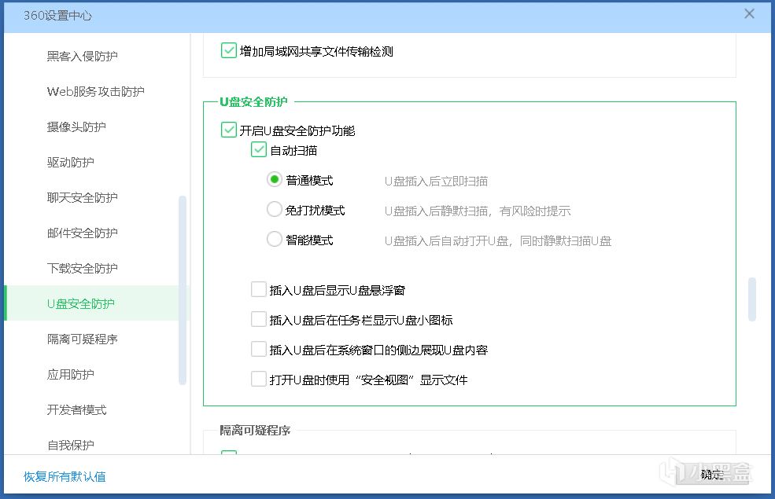Open 开发者模式 in the sidebar
Viewport: 775px width, 499px height.
[76, 409]
